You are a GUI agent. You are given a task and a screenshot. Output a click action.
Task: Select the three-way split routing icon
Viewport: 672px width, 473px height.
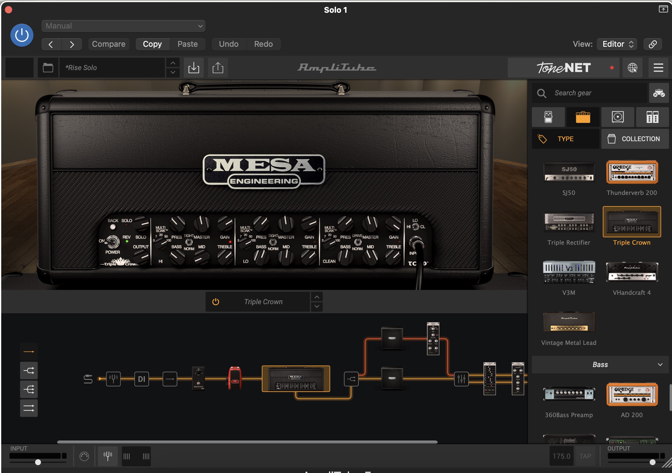point(29,389)
